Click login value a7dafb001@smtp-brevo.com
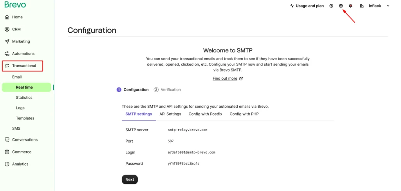The height and width of the screenshot is (191, 401). click(x=191, y=152)
